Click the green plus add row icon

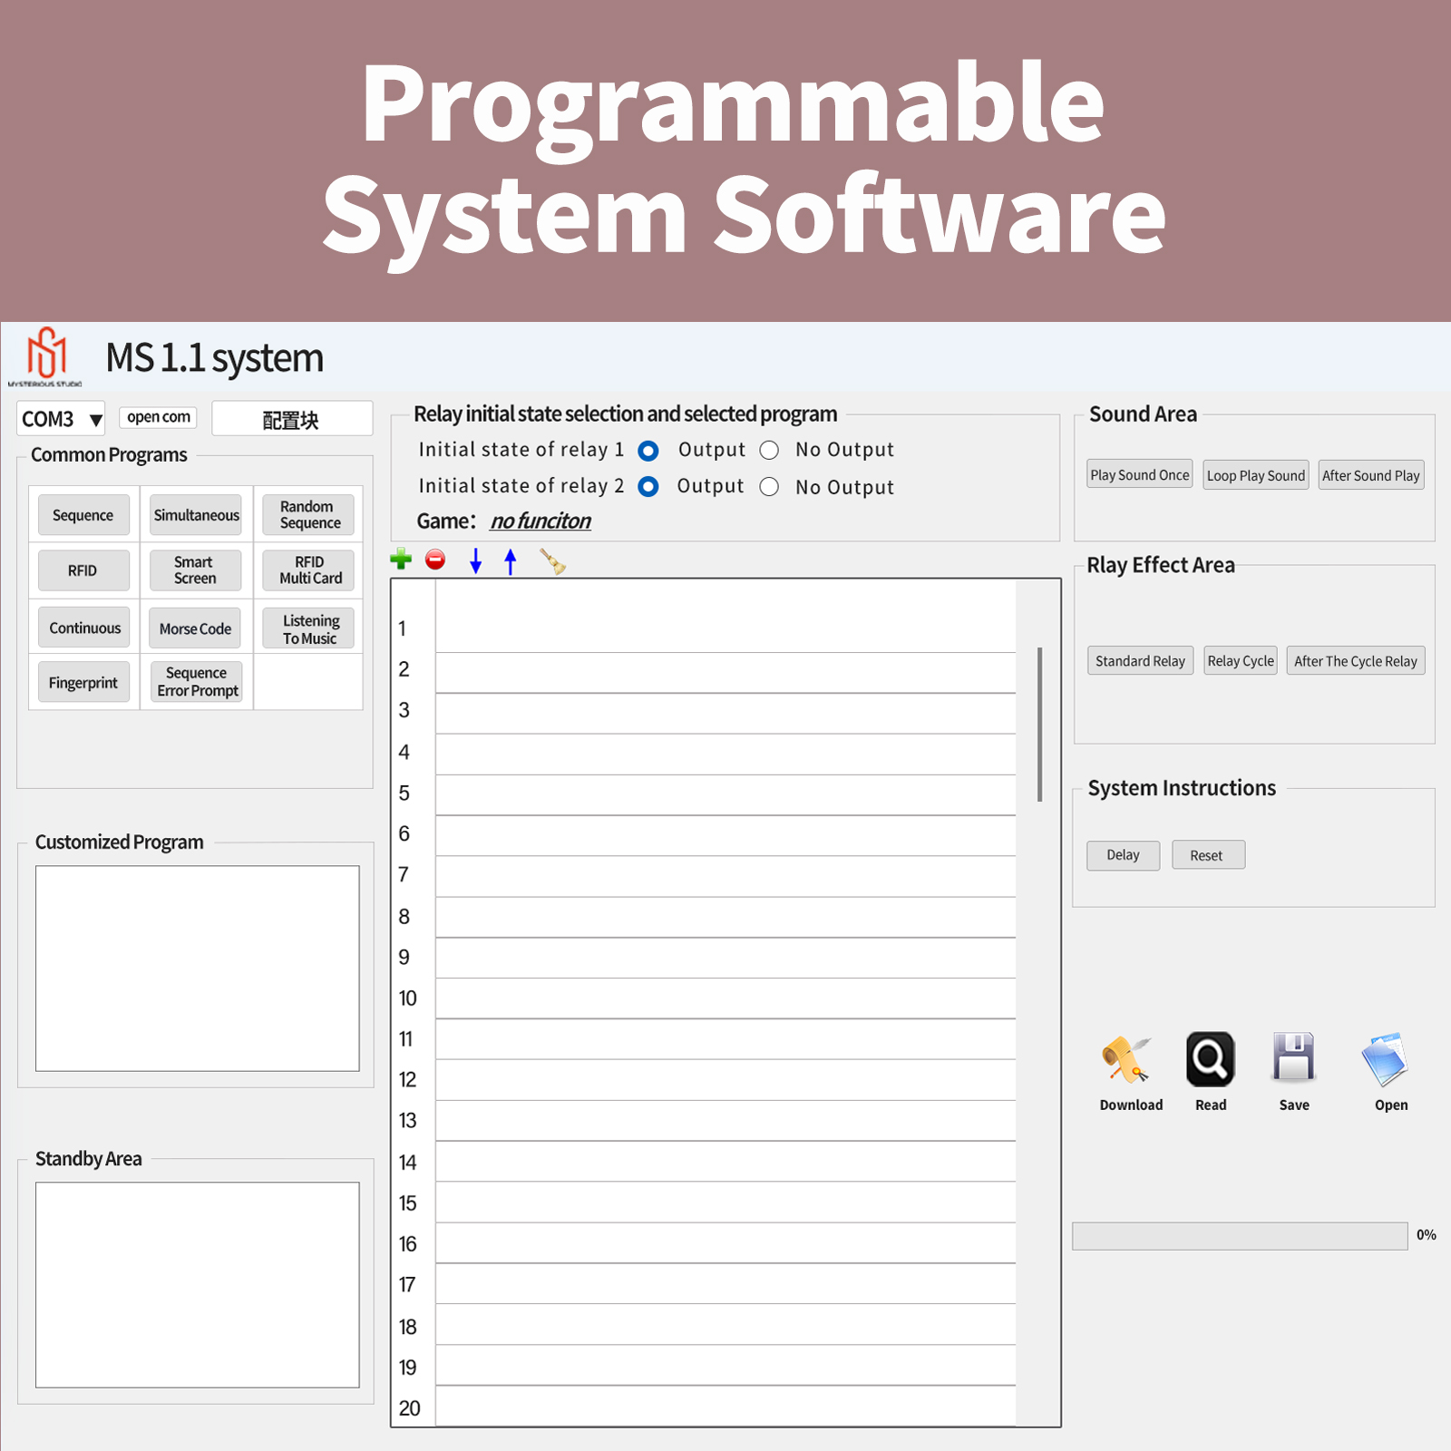tap(401, 560)
